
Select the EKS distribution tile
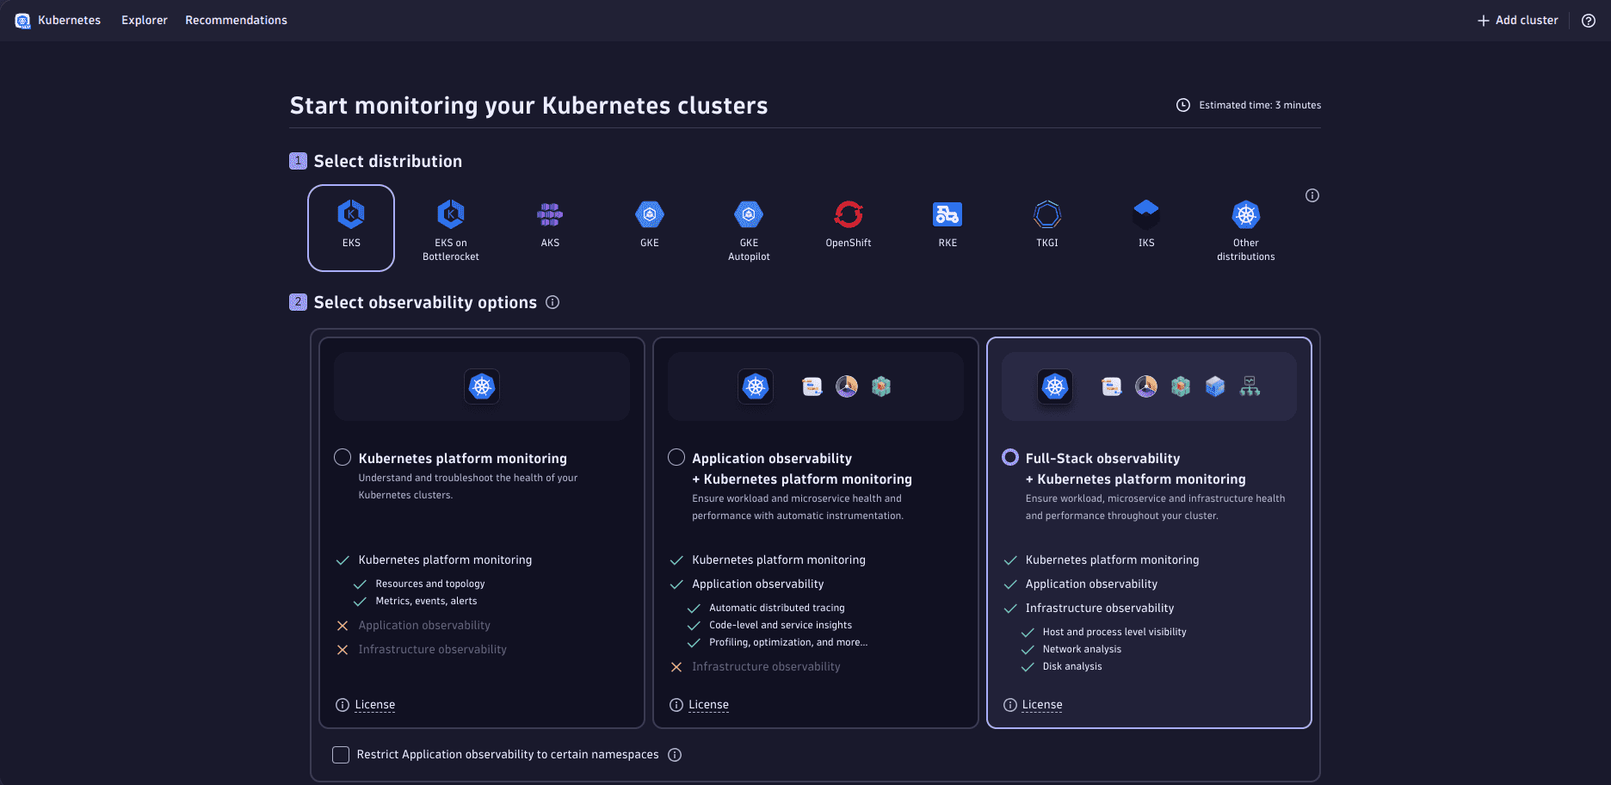[351, 228]
